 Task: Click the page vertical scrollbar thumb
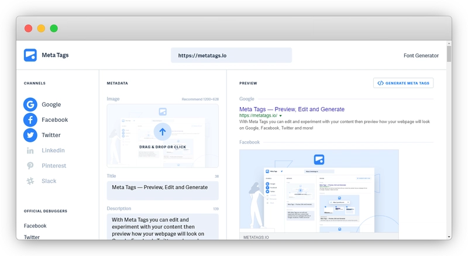[x=449, y=54]
